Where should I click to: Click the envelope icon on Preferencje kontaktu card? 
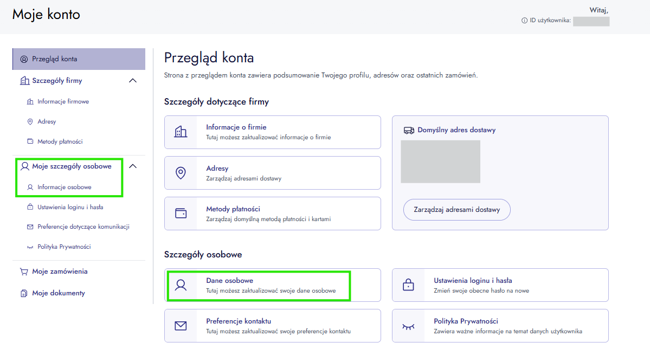pyautogui.click(x=181, y=326)
